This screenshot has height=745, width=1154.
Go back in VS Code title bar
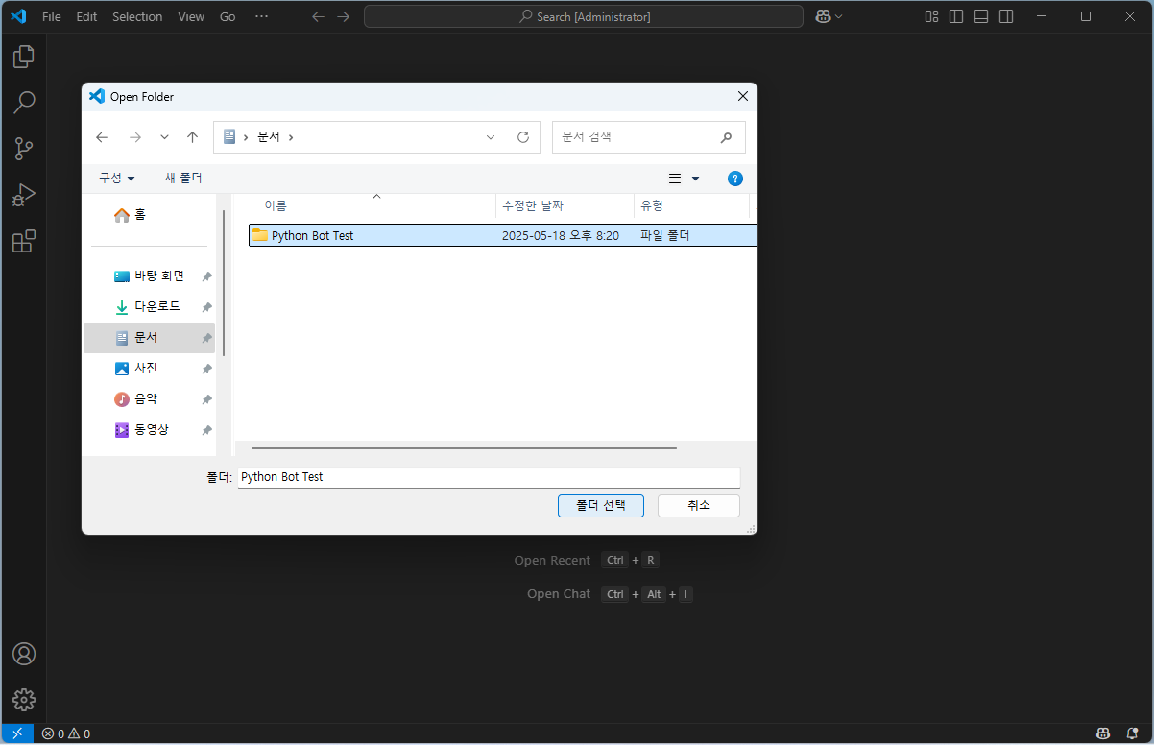coord(319,16)
